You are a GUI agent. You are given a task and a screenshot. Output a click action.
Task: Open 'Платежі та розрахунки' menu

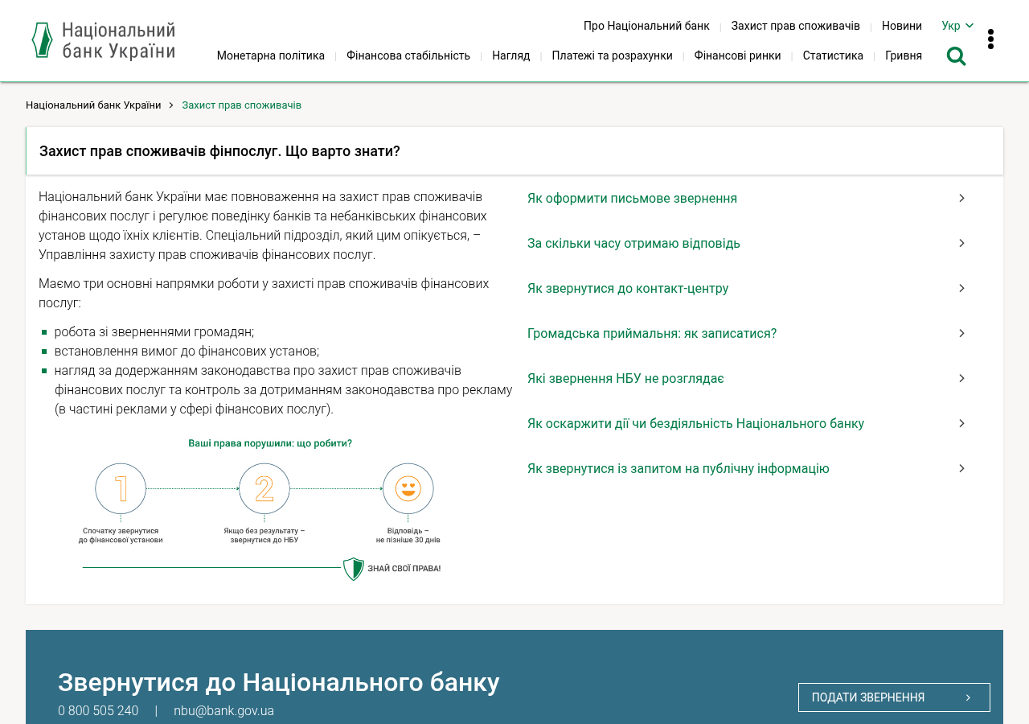[x=613, y=56]
